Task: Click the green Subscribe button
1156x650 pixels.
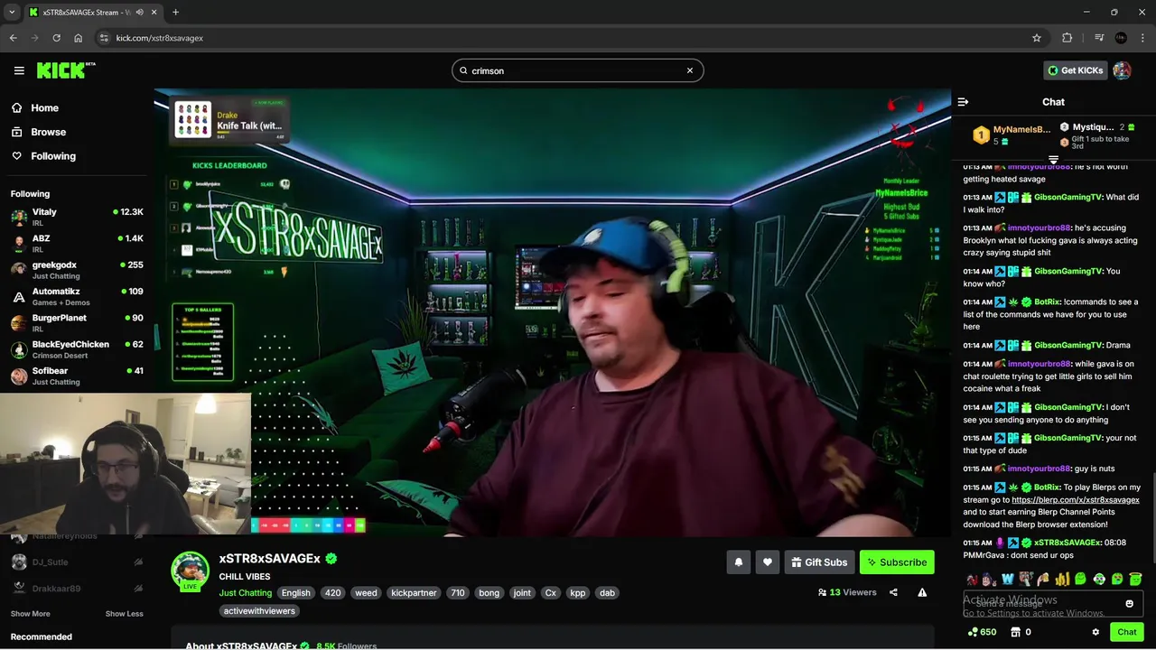Action: pyautogui.click(x=897, y=562)
